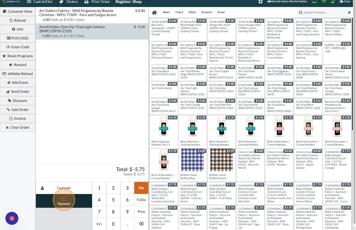Open Customer Note for the order
Screen dimensions: 356x230
click(x=18, y=11)
